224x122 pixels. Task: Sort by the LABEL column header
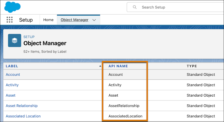[x=12, y=66]
